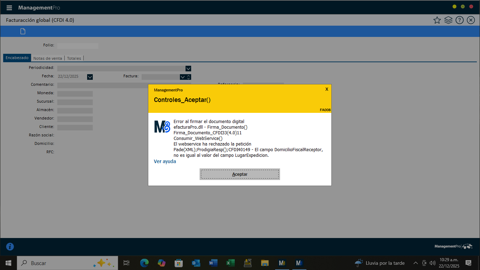Screen dimensions: 480x270
Task: Open the hamburger main menu
Action: (x=9, y=8)
